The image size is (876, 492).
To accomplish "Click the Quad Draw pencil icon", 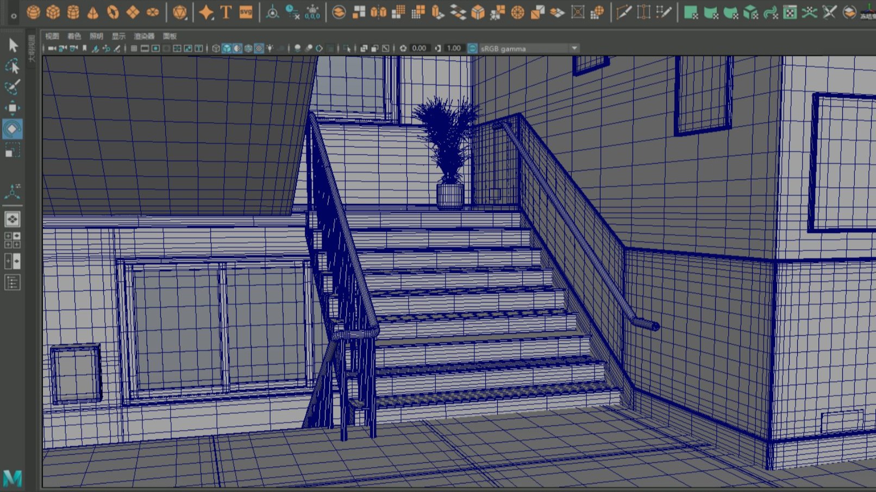I will tap(664, 12).
